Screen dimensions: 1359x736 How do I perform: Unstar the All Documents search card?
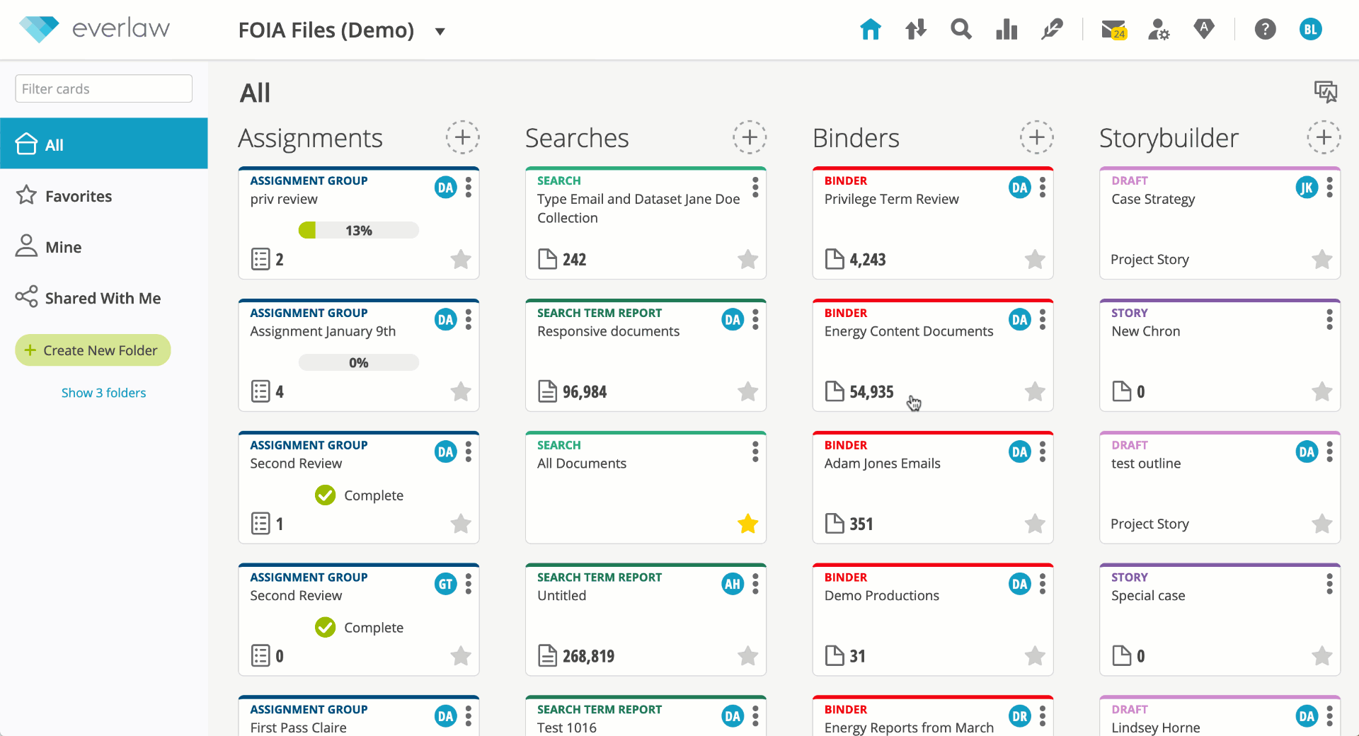pyautogui.click(x=748, y=524)
